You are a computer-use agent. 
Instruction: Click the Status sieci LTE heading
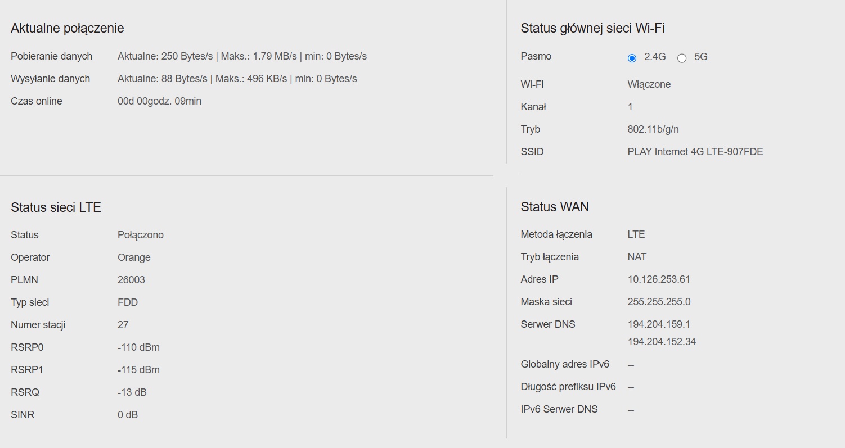[x=56, y=207]
